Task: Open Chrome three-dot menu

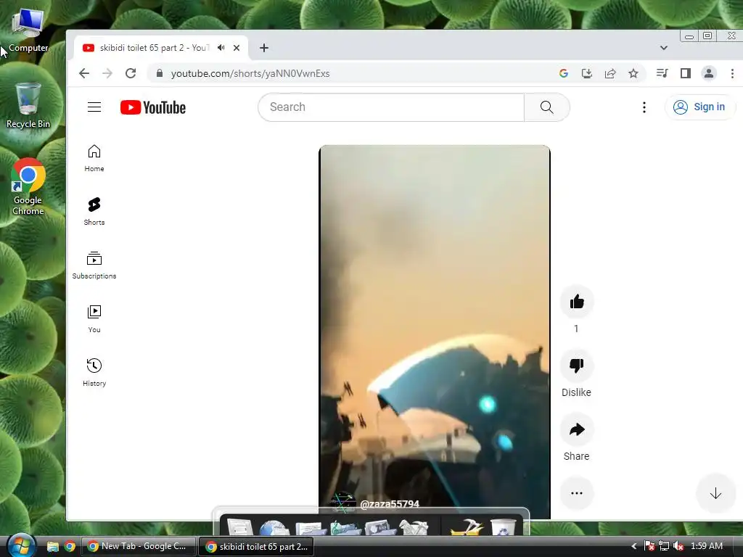Action: click(732, 73)
